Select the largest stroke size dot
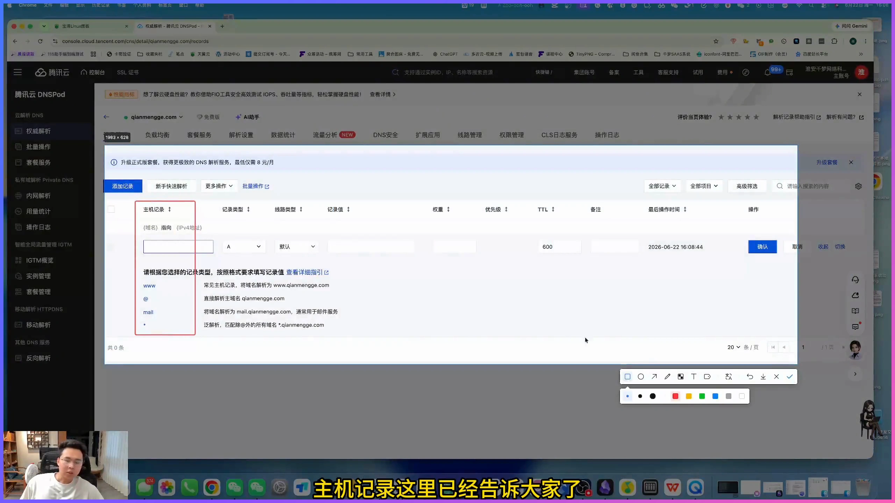 click(x=653, y=396)
